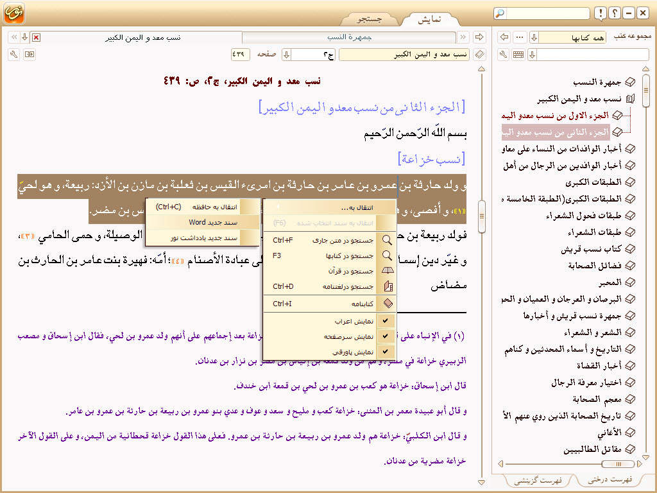Choose کتابنامه menu entry
657x493 pixels.
330,304
